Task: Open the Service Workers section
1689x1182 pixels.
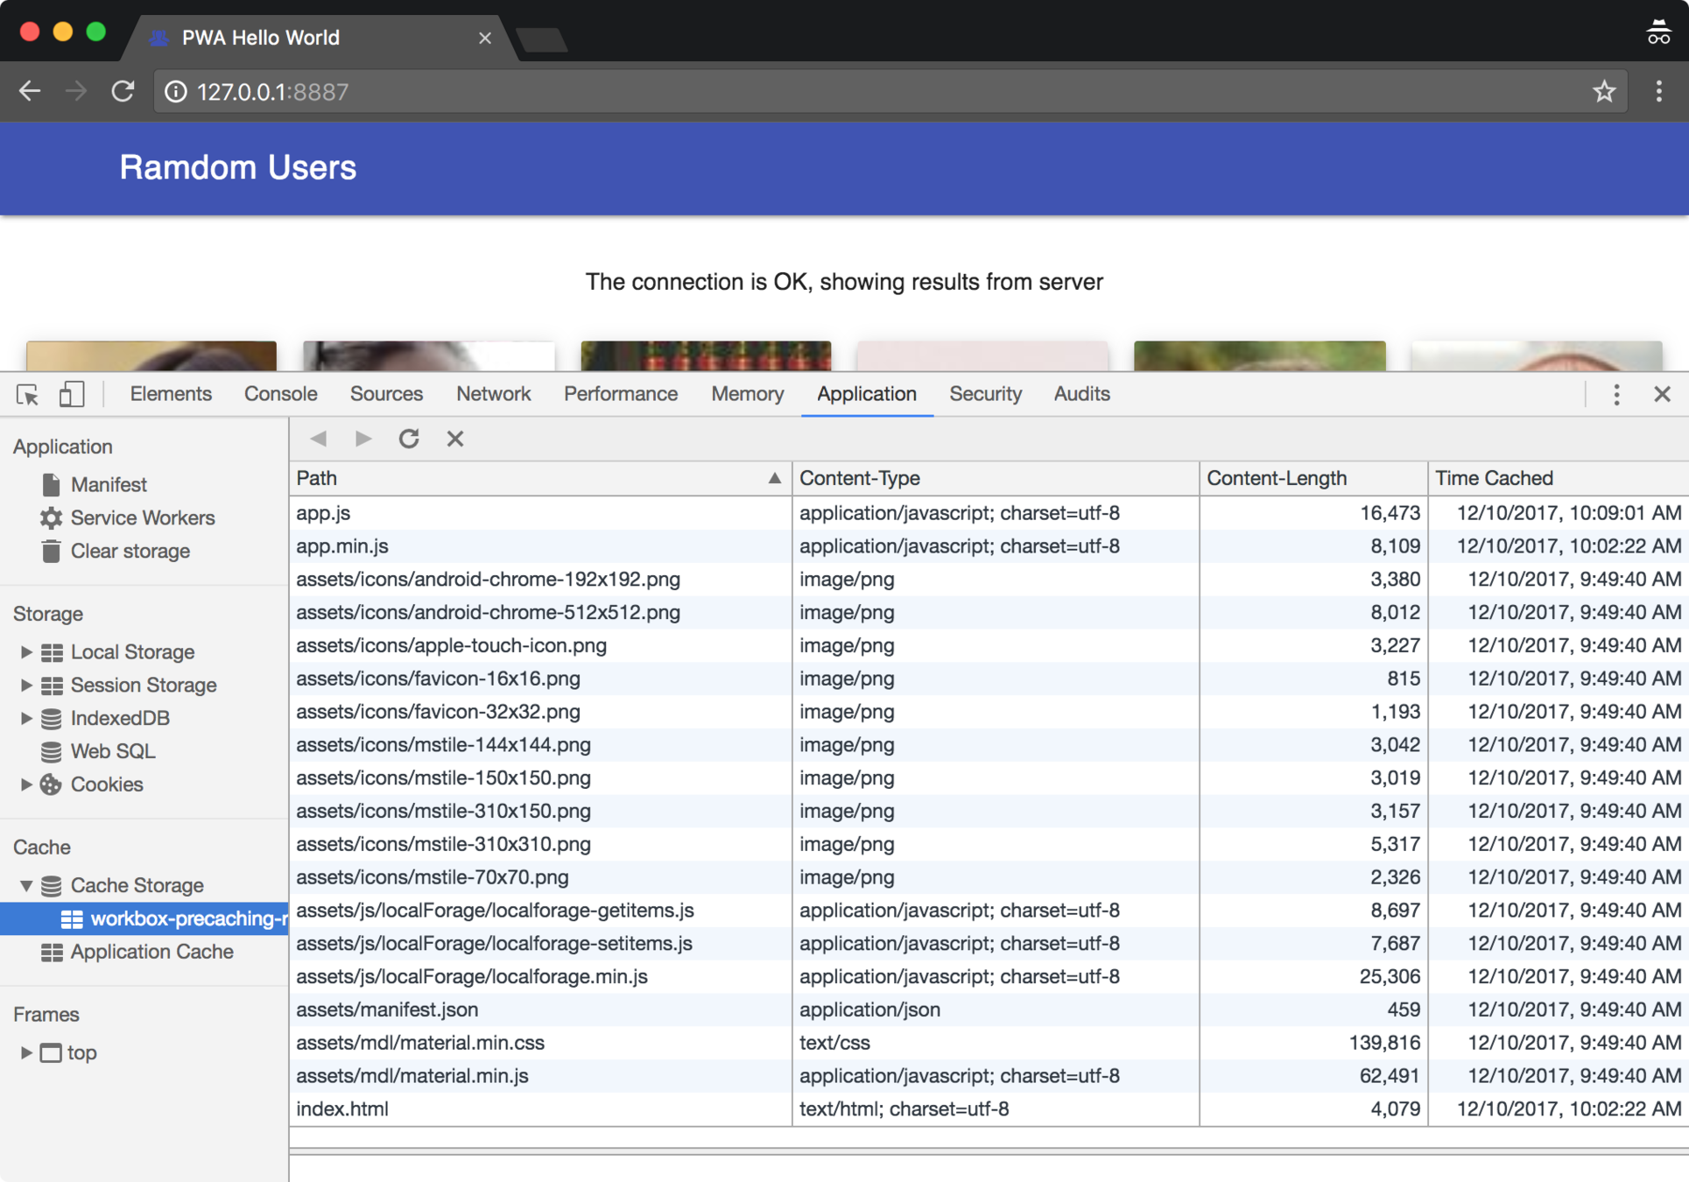Action: 142,517
